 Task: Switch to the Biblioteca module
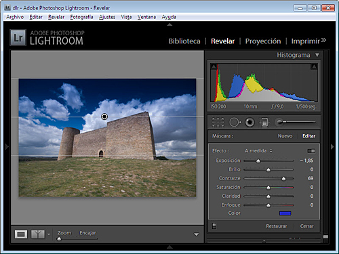[x=184, y=41]
